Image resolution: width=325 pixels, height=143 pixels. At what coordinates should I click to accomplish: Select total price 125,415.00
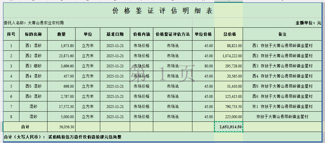coord(228,96)
